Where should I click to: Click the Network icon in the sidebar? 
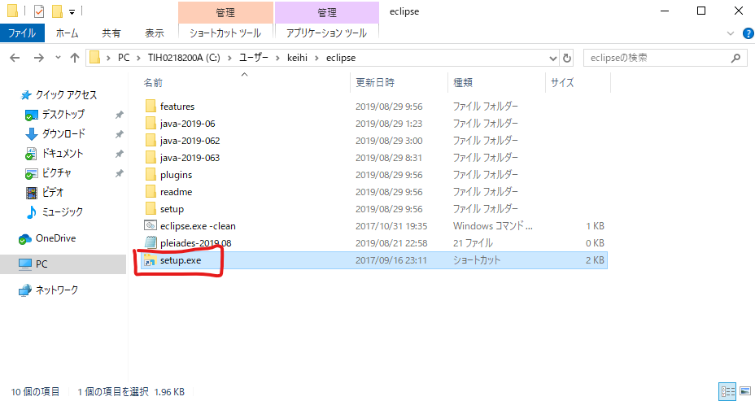point(25,290)
